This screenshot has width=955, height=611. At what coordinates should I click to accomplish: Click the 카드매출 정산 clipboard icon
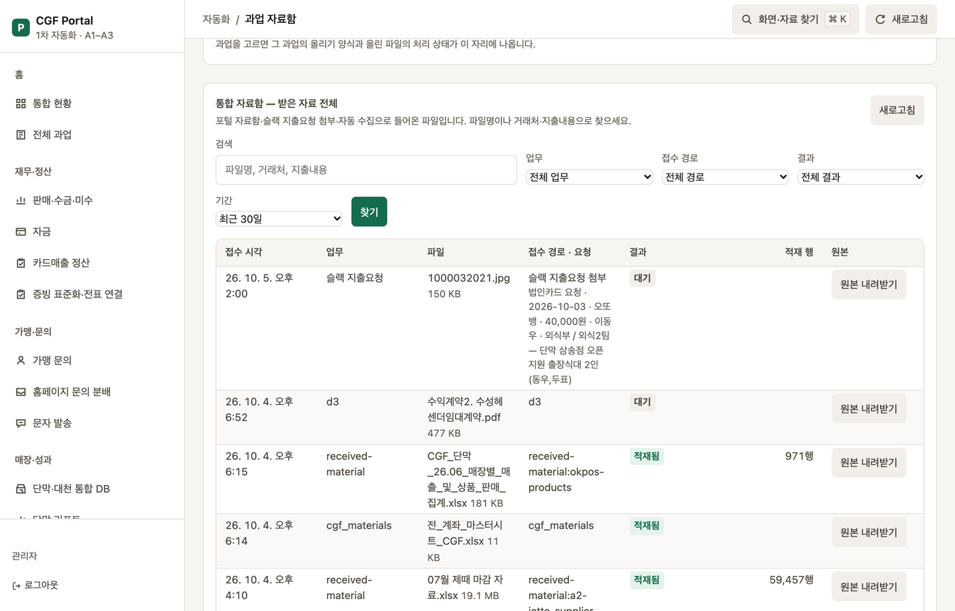coord(21,263)
